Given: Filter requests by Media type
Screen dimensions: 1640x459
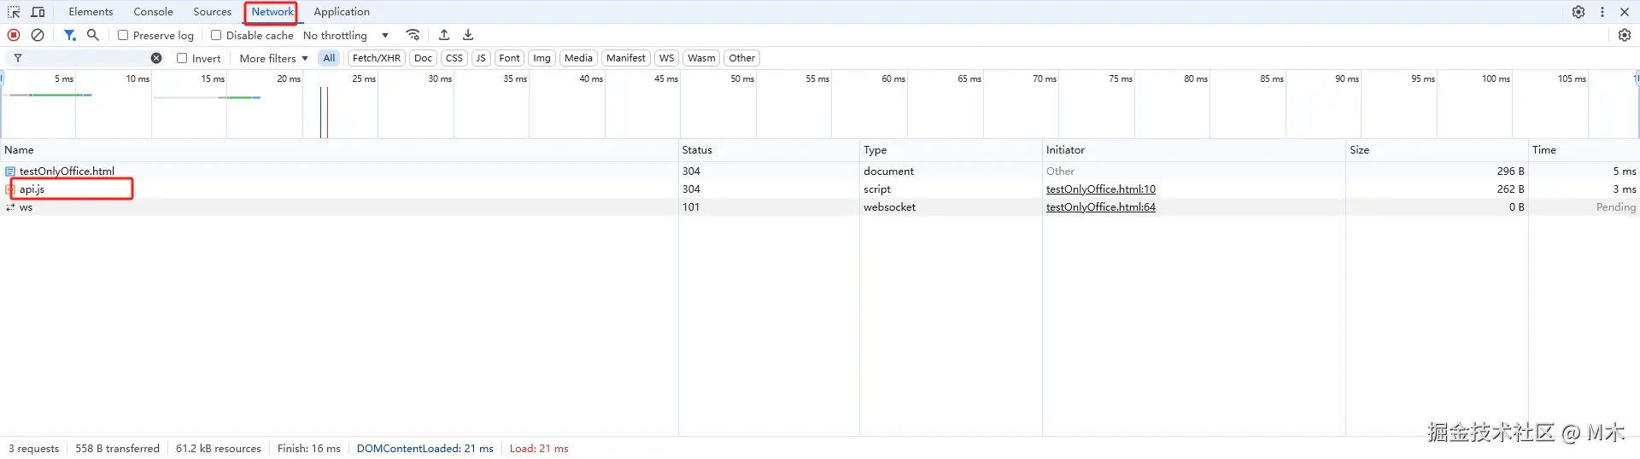Looking at the screenshot, I should pyautogui.click(x=578, y=58).
